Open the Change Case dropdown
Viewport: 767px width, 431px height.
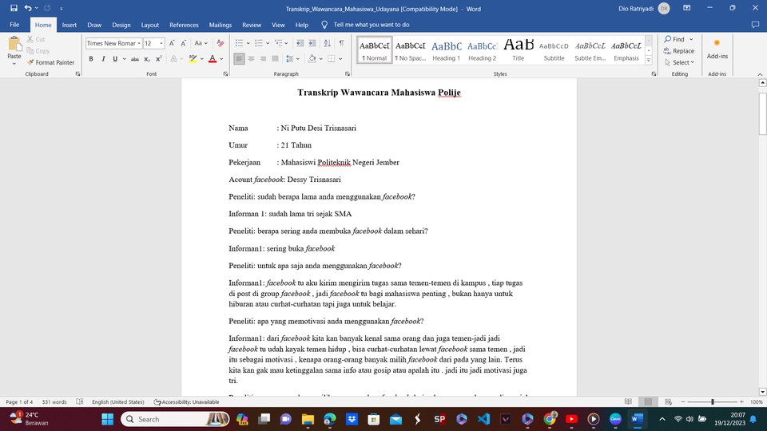coord(201,43)
